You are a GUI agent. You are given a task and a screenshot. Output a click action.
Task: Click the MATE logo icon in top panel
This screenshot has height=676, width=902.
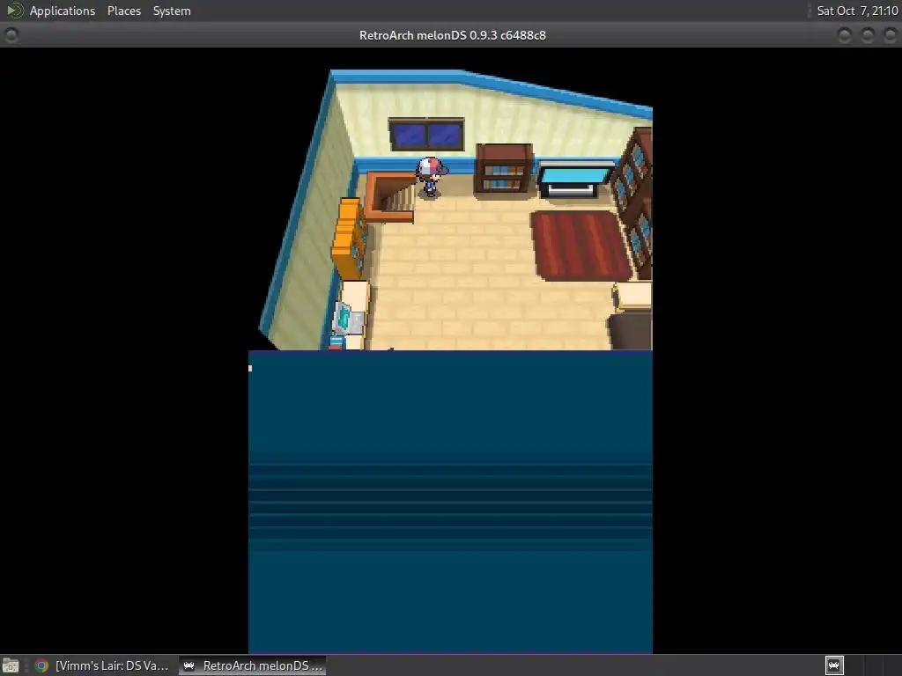tap(14, 11)
